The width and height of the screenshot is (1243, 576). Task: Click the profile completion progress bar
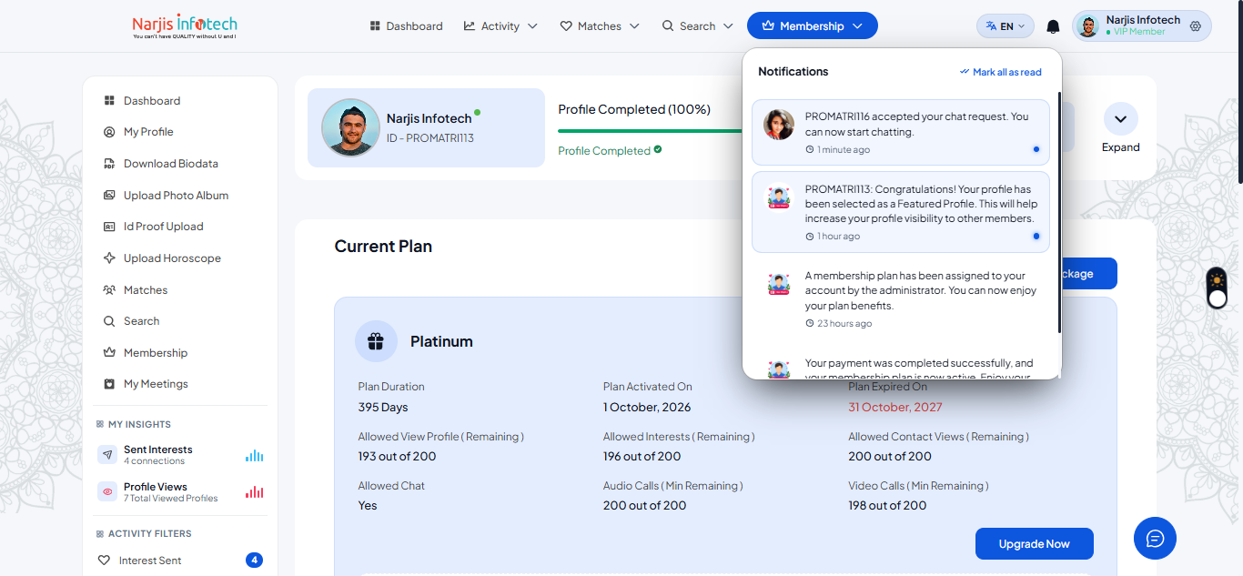pos(650,130)
